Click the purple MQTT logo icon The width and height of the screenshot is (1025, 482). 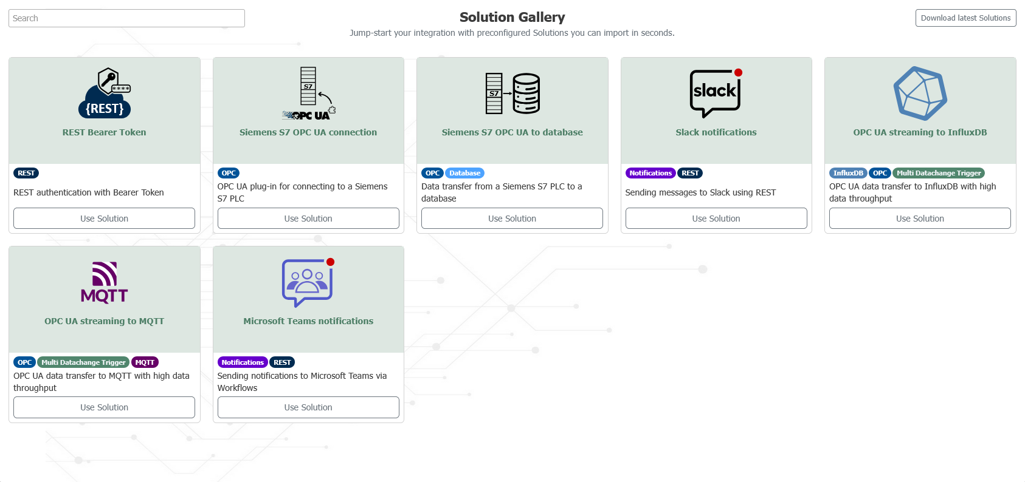105,282
